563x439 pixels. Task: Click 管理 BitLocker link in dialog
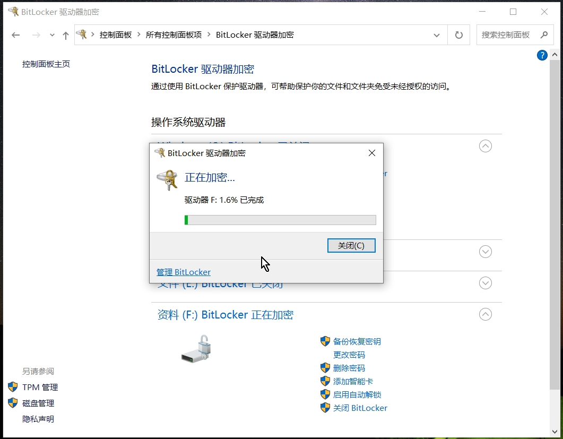[184, 272]
